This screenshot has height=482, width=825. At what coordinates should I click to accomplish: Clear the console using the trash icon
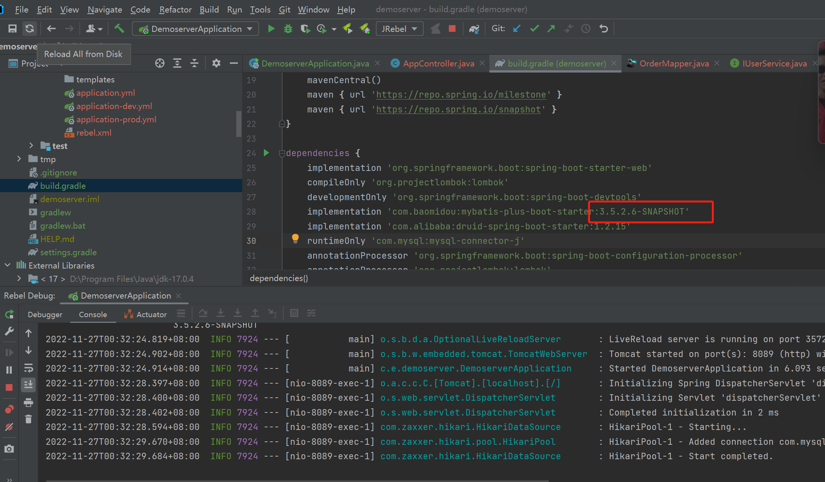(x=28, y=418)
